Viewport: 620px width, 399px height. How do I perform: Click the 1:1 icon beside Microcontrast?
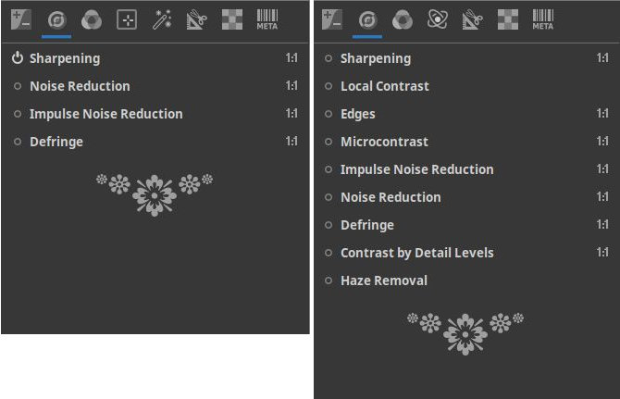[x=602, y=141]
